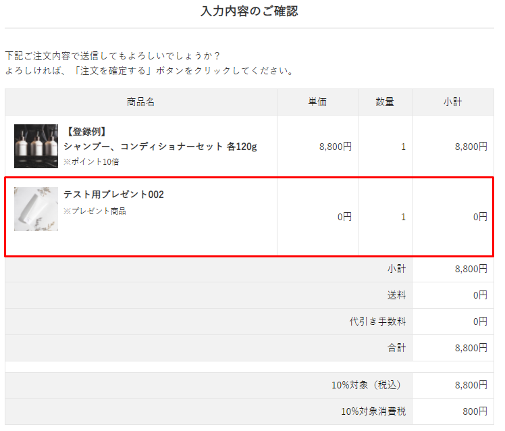Click the 合計 row label
The image size is (505, 431).
[396, 348]
